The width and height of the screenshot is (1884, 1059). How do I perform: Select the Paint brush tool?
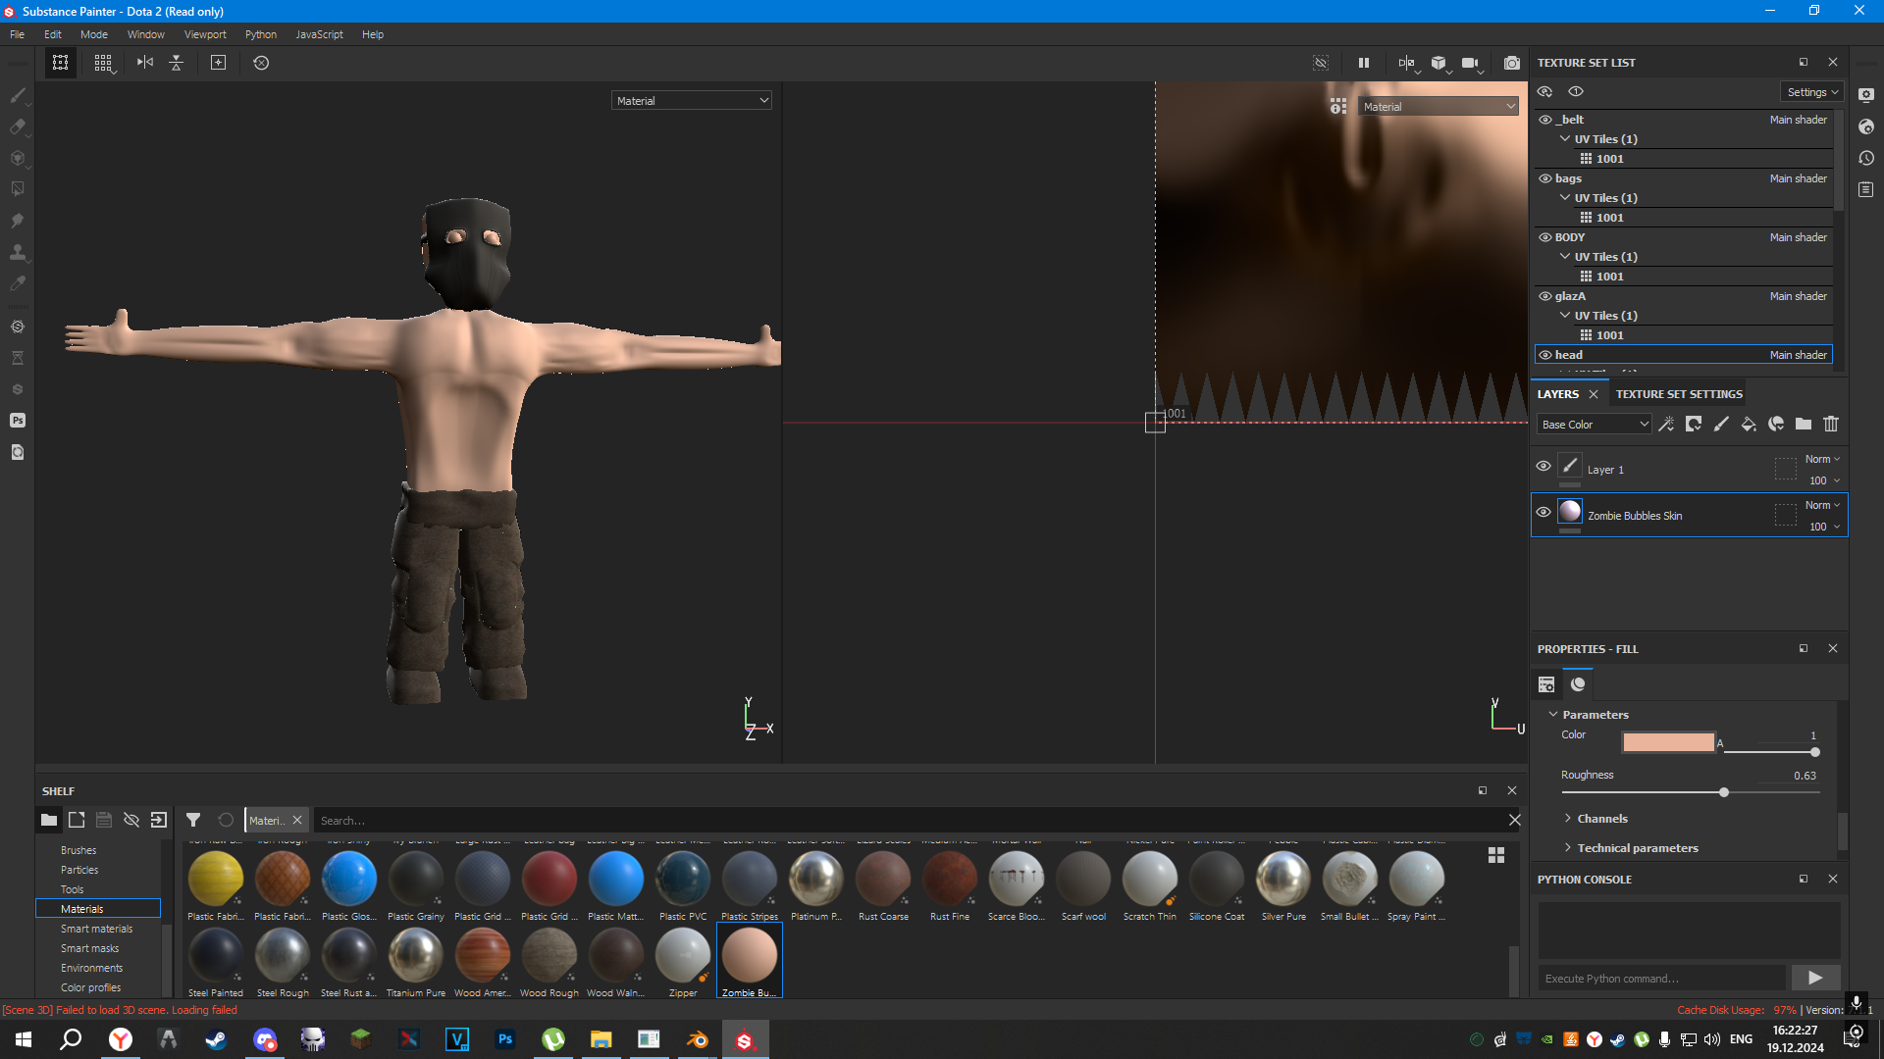[18, 95]
